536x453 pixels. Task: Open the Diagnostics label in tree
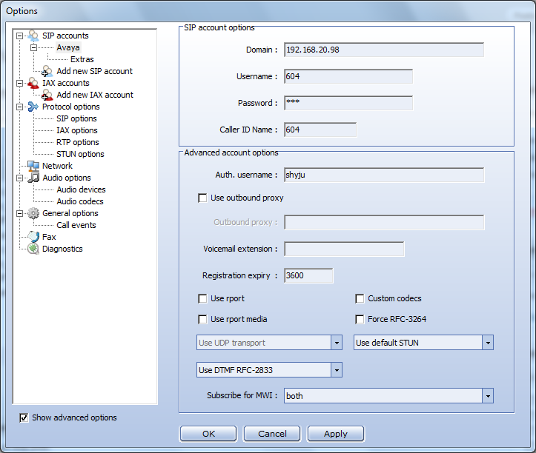[x=62, y=249]
